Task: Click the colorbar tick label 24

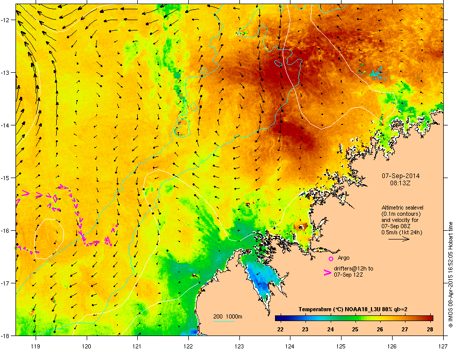Action: (330, 329)
